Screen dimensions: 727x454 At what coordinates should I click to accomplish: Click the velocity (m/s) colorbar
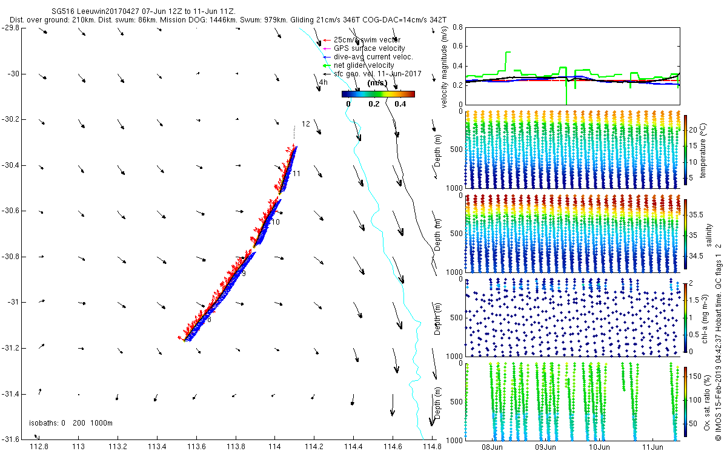pos(378,94)
